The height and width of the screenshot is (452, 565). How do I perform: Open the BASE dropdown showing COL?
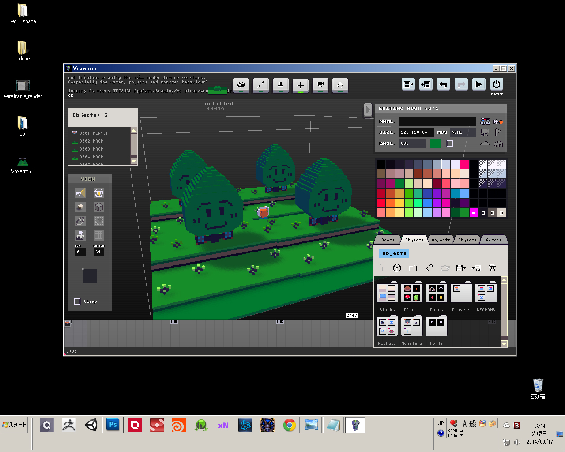tap(412, 143)
